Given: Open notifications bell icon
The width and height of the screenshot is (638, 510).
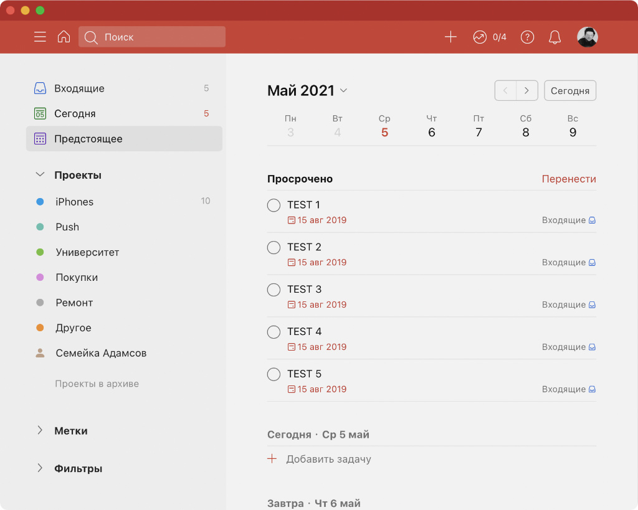Looking at the screenshot, I should tap(555, 37).
